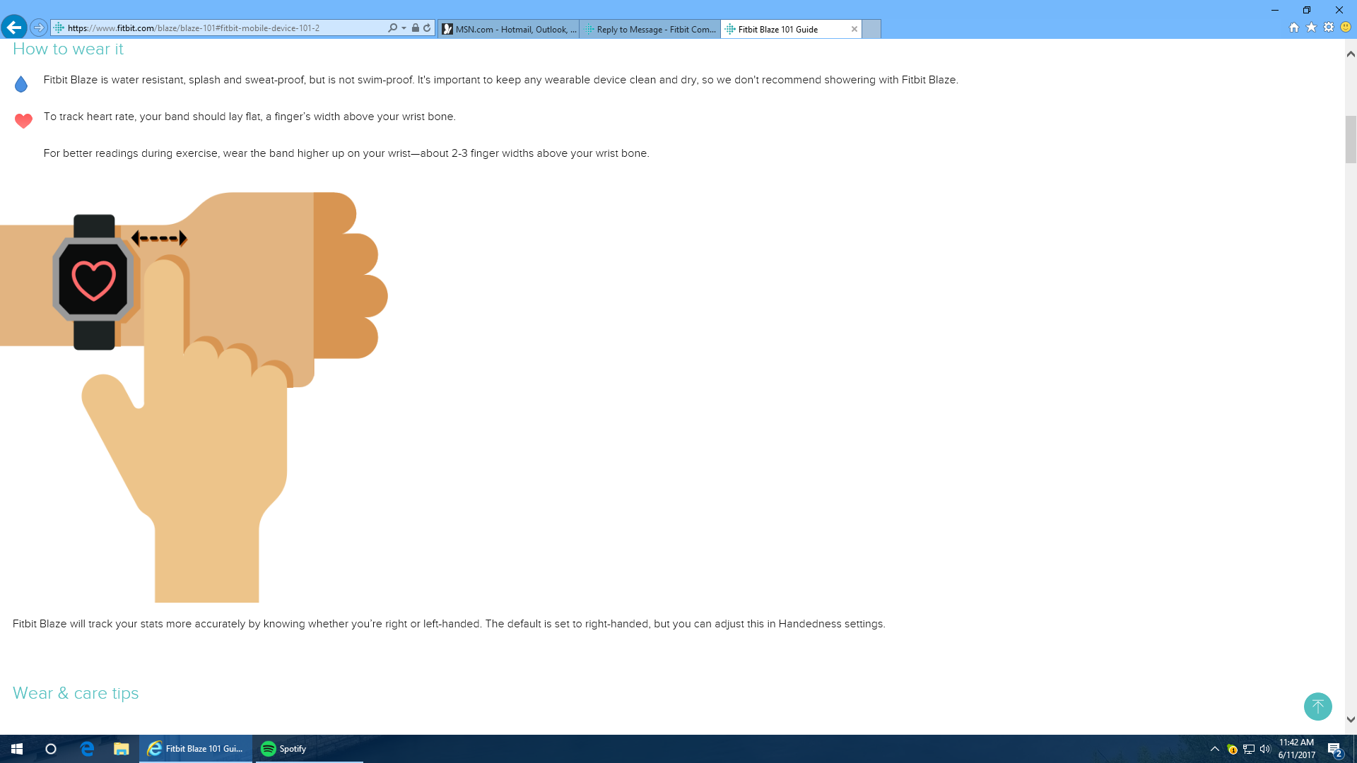Open Favorites star icon

coord(1311,28)
